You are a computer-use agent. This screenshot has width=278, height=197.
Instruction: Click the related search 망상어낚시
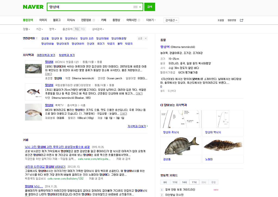(x=71, y=39)
